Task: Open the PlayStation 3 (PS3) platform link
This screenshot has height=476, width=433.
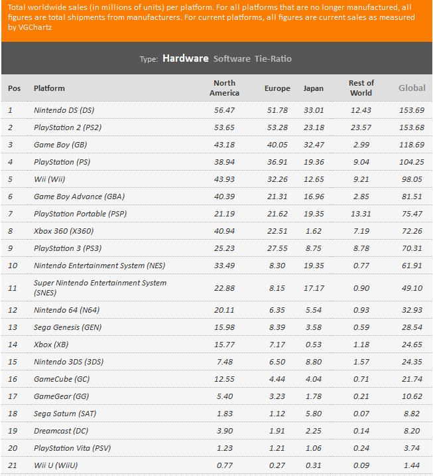Action: point(68,249)
